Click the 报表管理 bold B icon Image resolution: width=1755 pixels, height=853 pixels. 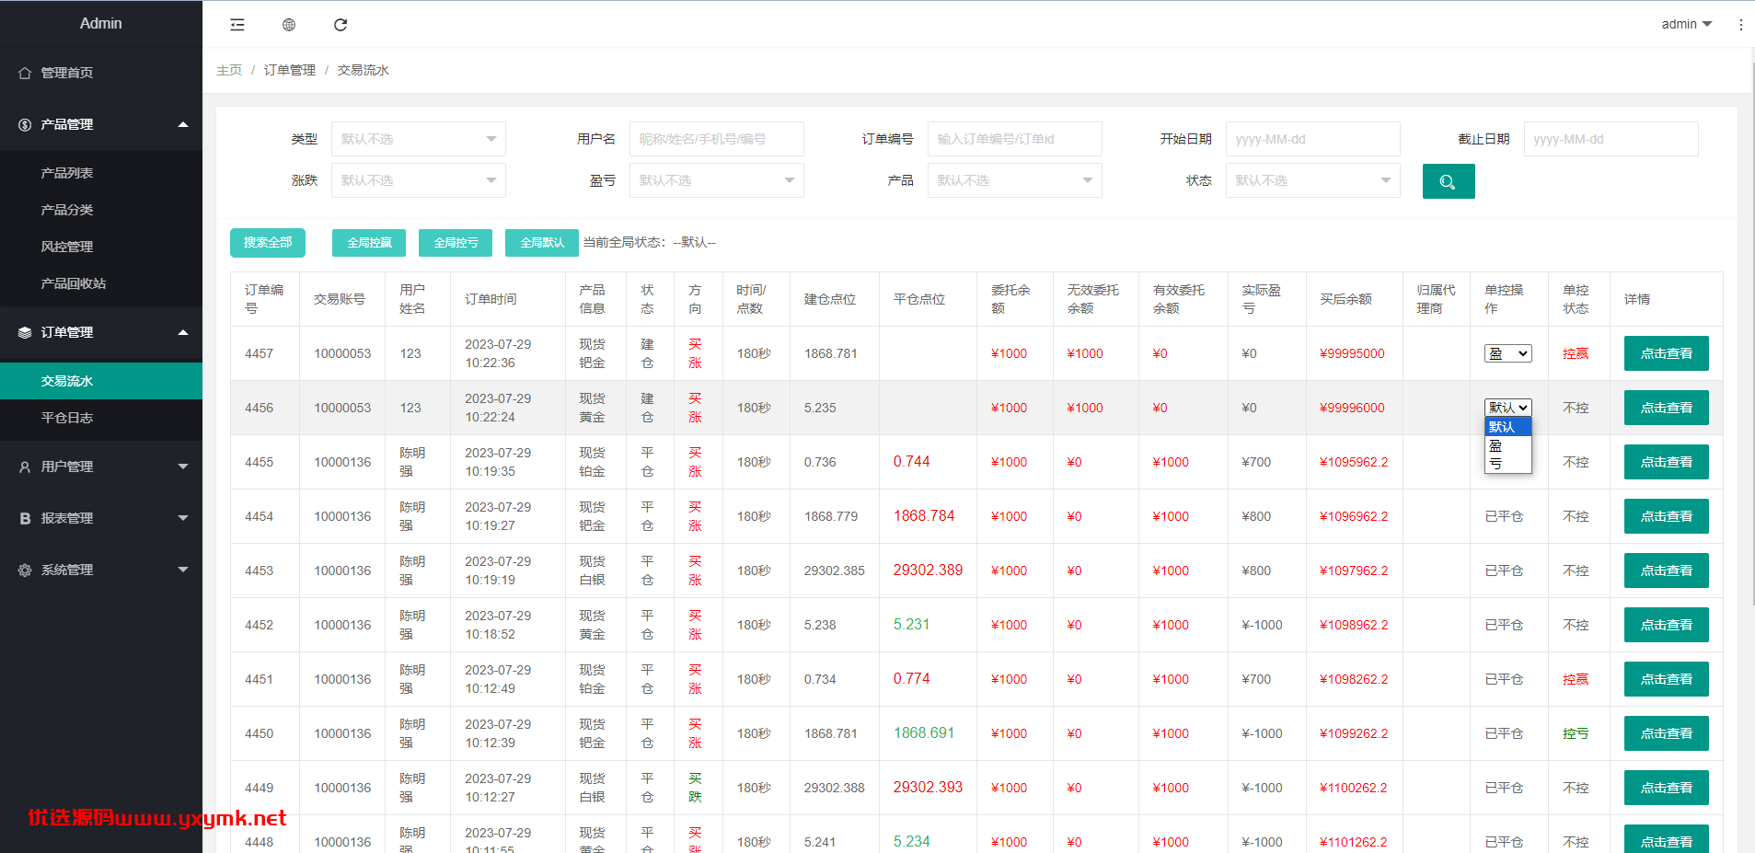(25, 518)
